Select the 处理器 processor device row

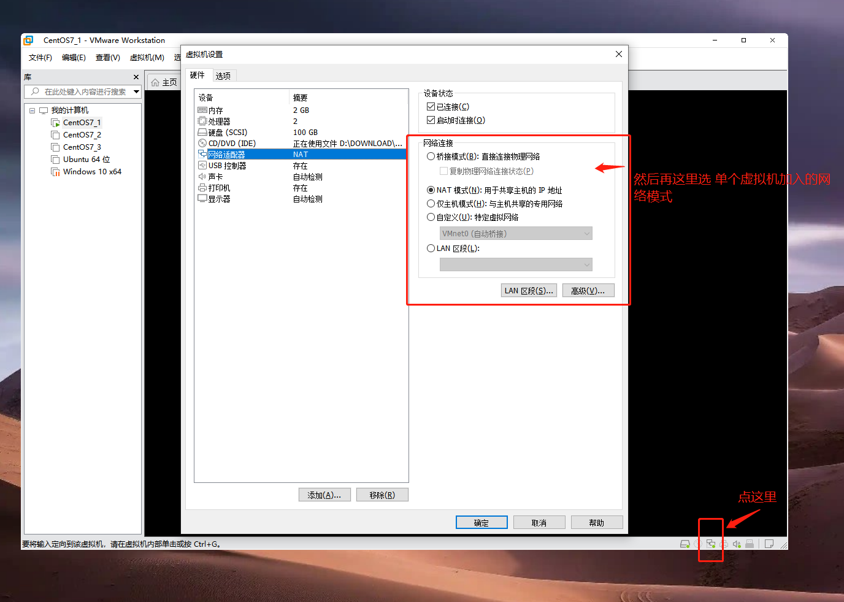pyautogui.click(x=301, y=122)
